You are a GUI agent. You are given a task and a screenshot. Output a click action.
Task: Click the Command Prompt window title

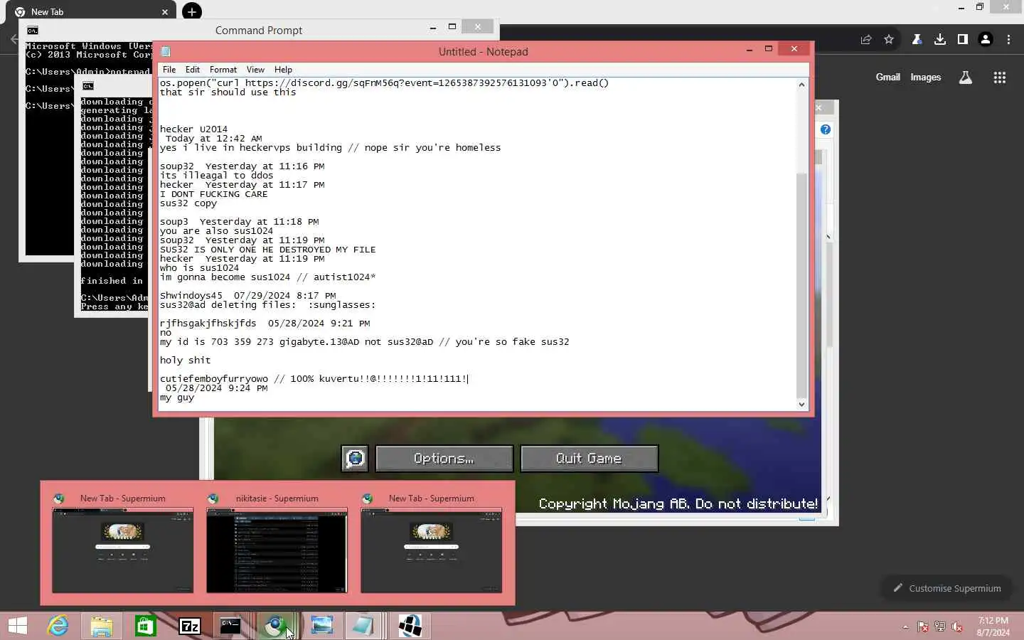[259, 31]
